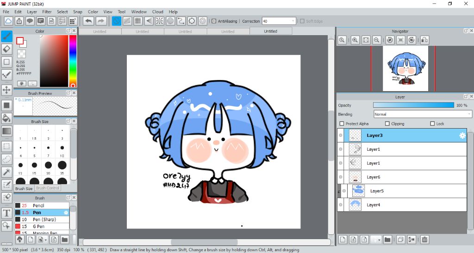Select the rectangular Selection tool
This screenshot has height=253, width=474.
pos(6,147)
